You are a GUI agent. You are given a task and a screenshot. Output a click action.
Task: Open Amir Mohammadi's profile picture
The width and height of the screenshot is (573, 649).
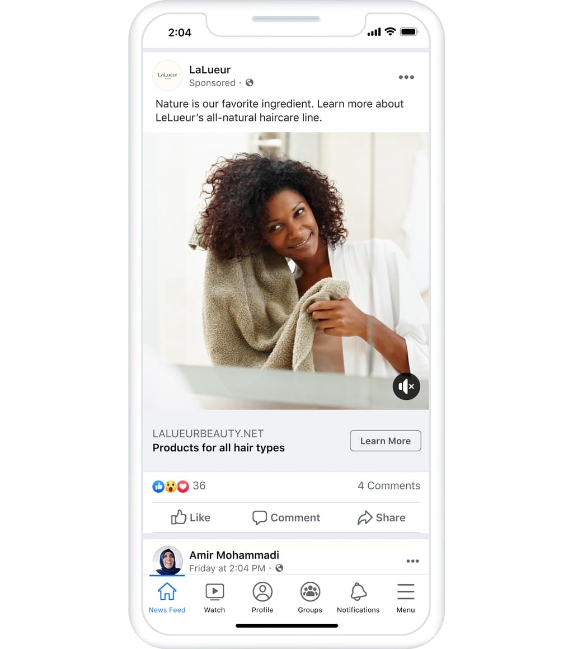click(167, 561)
